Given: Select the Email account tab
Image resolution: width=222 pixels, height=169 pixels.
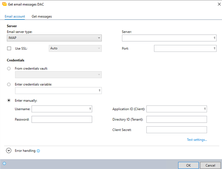Looking at the screenshot, I should click(15, 16).
